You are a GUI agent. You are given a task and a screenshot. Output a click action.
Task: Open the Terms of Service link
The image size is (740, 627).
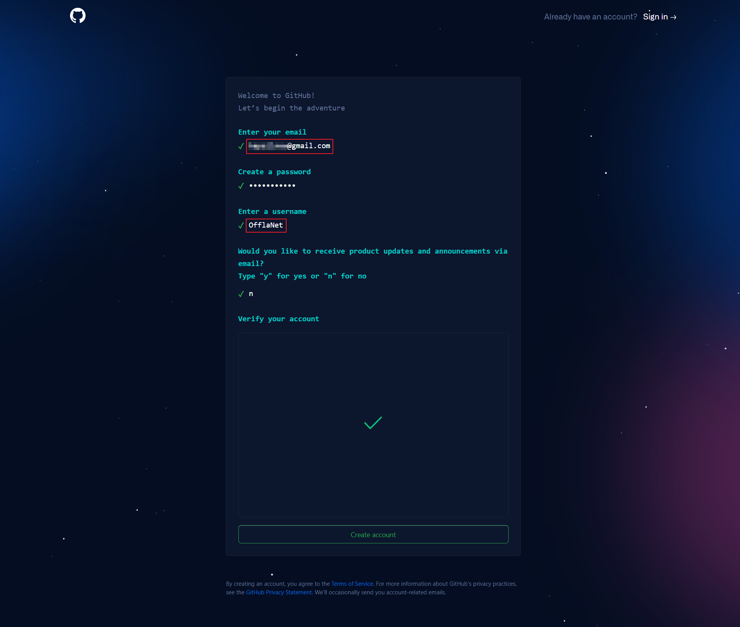coord(352,584)
